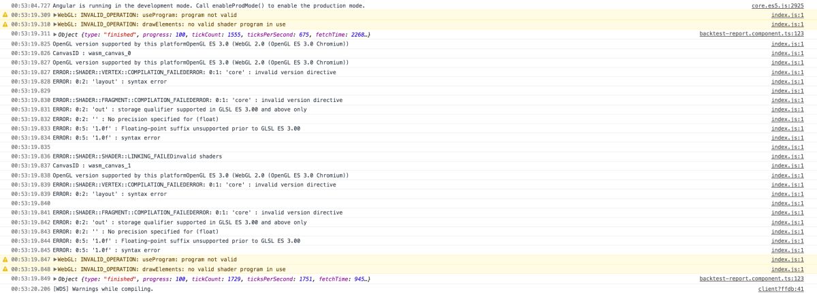817x293 pixels.
Task: Open index.js:1 link for wasm_canvas_1 row
Action: click(x=788, y=165)
